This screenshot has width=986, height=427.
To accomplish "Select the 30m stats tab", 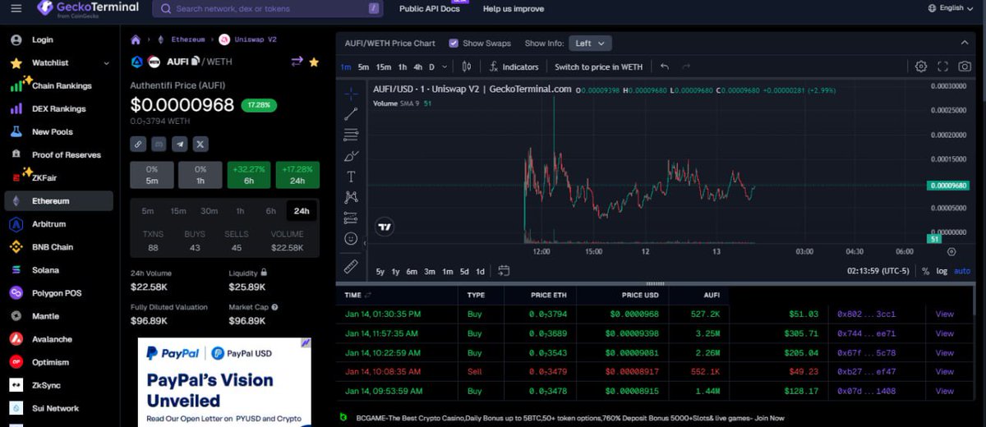I will (x=210, y=211).
